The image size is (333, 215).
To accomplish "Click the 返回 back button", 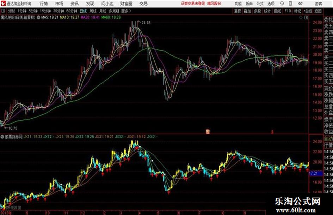I will pyautogui.click(x=318, y=11).
